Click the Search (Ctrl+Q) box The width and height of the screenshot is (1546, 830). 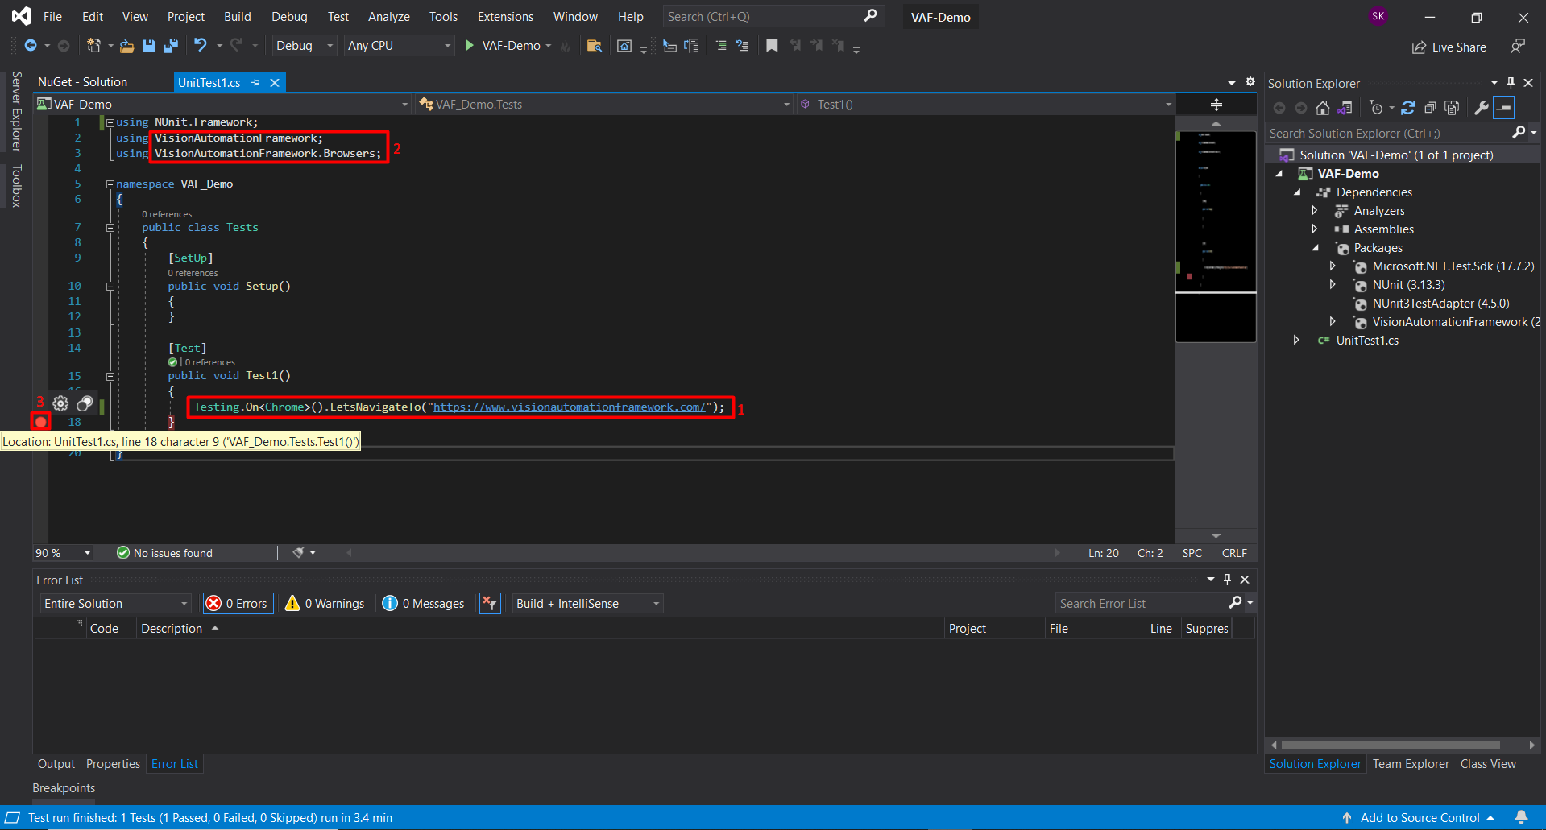click(773, 16)
